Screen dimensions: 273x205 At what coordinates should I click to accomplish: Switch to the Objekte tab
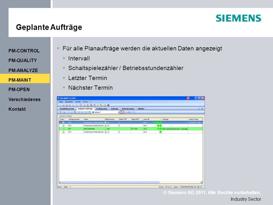pyautogui.click(x=141, y=109)
